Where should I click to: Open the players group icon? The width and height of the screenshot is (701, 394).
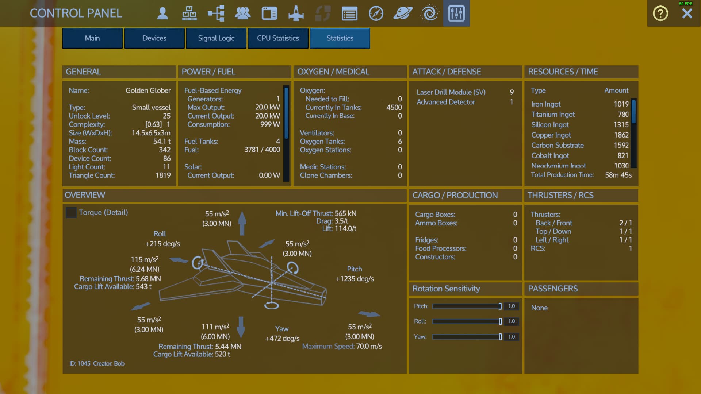pos(242,13)
